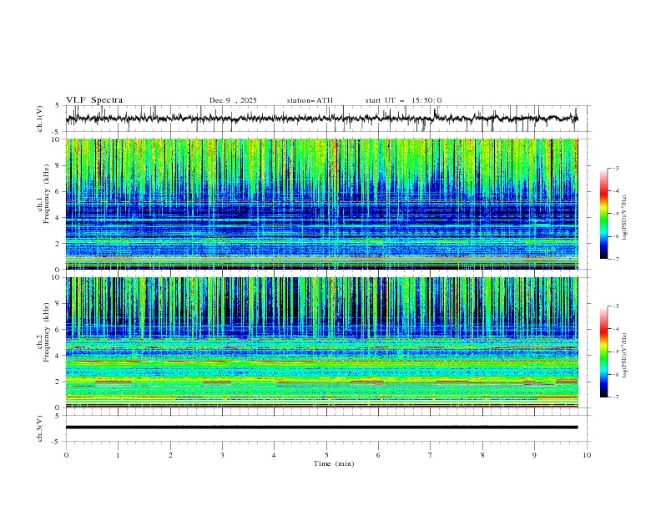The image size is (661, 511).
Task: Click time-axis tick label "2"
Action: click(170, 455)
